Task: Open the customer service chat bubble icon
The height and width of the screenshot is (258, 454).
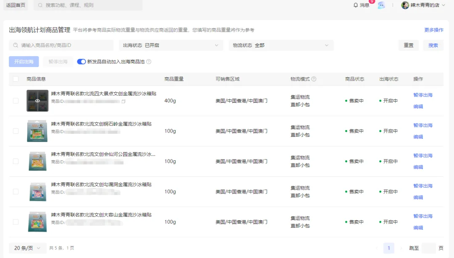Action: pyautogui.click(x=382, y=5)
